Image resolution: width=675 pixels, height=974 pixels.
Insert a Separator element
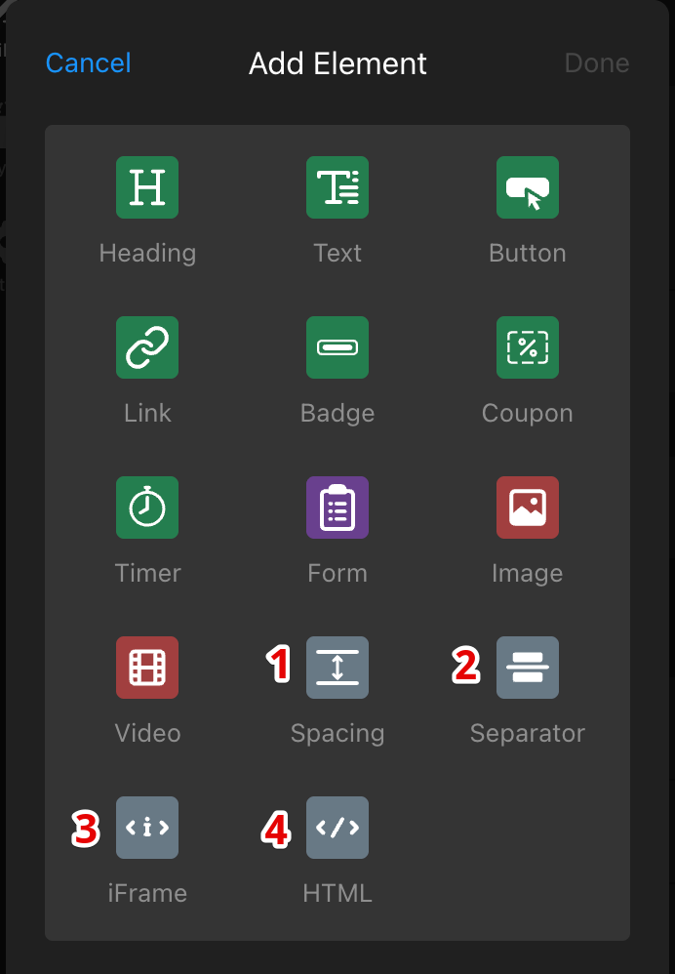click(528, 668)
